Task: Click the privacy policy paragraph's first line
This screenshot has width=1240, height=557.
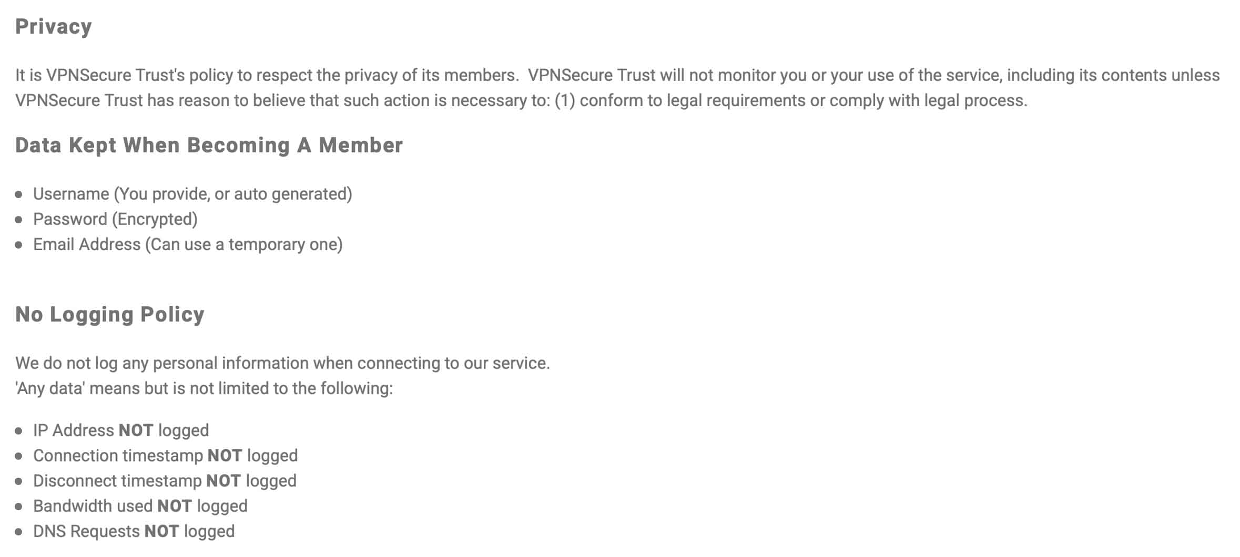Action: tap(617, 75)
